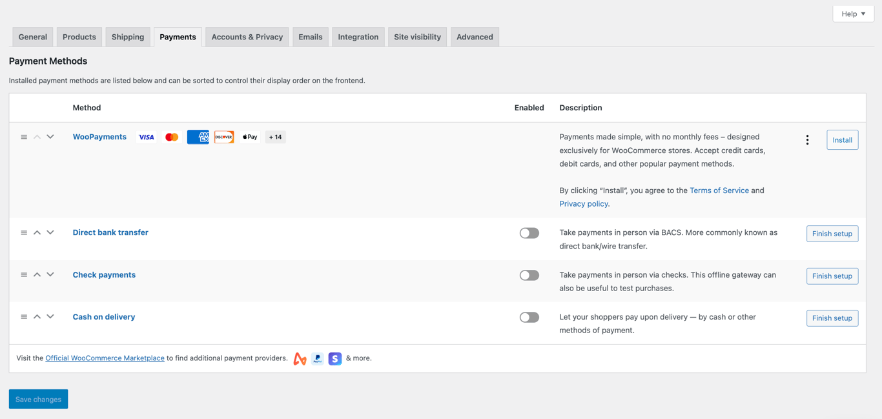Select the Mastercard icon in the WooPayments row
882x419 pixels.
171,136
